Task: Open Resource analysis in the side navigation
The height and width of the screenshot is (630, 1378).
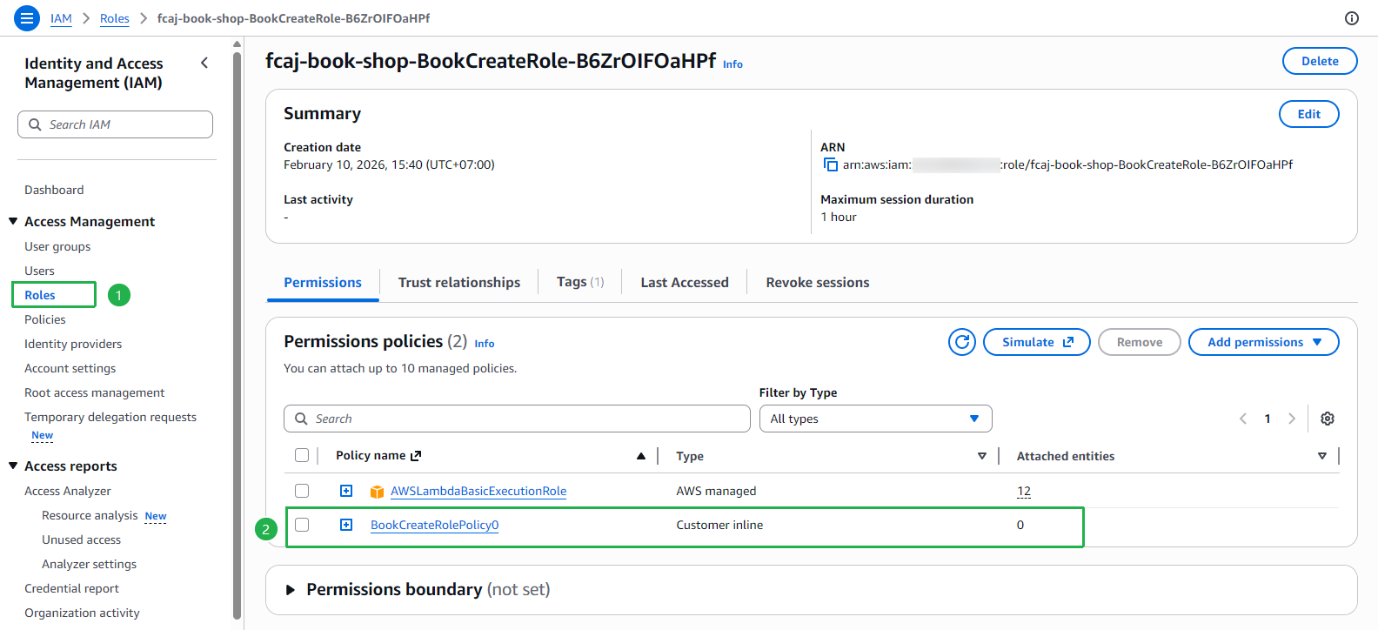Action: click(x=90, y=515)
